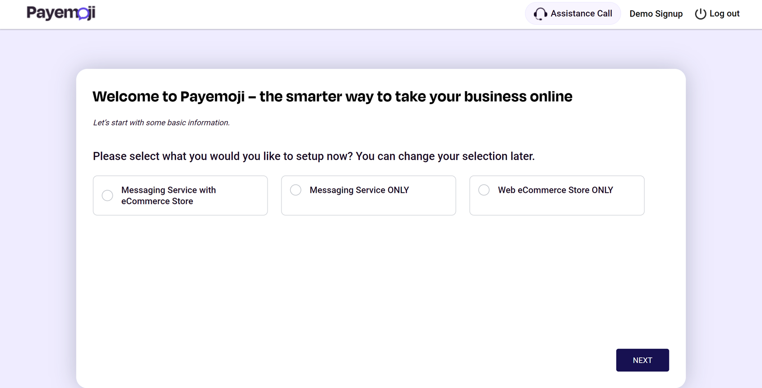
Task: Choose the Web eCommerce Store ONLY radio
Action: point(484,190)
